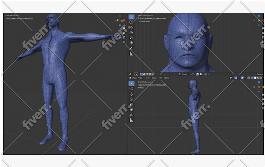Activate the Move tool in Front Orthographic viewport
265x167 pixels.
click(x=131, y=28)
